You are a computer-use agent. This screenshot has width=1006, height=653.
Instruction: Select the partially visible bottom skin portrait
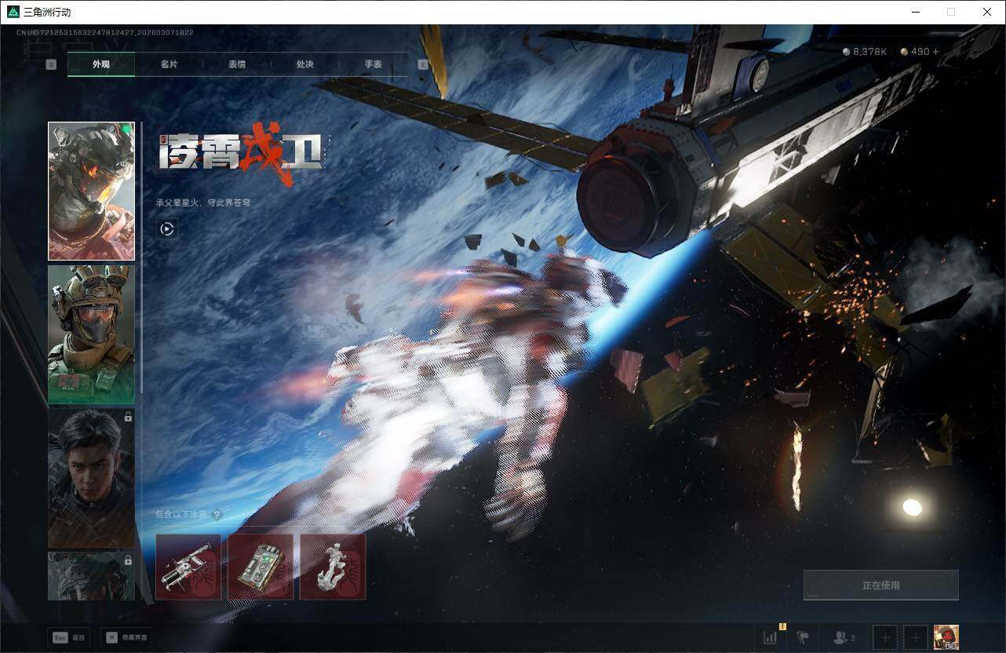tap(91, 576)
